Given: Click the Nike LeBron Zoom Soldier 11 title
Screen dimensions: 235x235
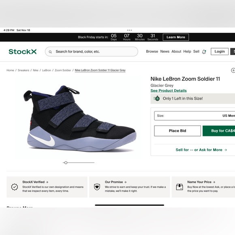Looking at the screenshot, I should 185,79.
